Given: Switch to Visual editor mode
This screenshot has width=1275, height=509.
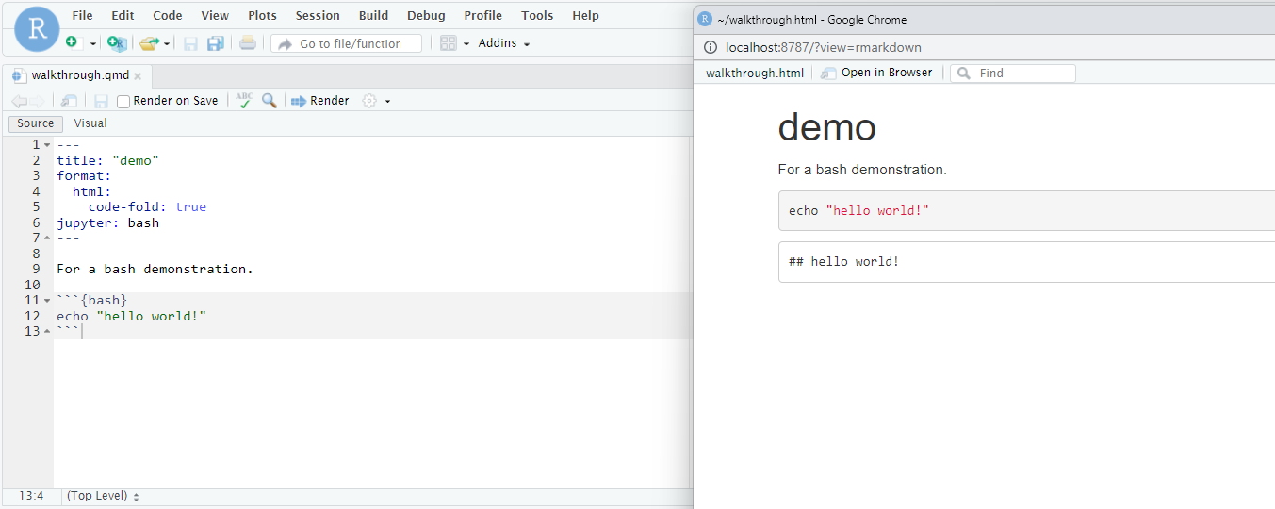Looking at the screenshot, I should [x=90, y=123].
